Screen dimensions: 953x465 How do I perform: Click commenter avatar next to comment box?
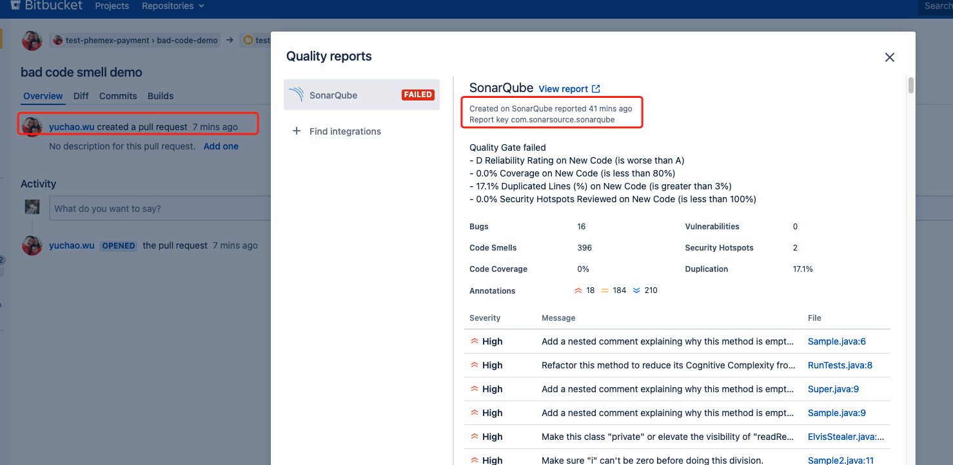pos(32,207)
